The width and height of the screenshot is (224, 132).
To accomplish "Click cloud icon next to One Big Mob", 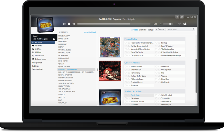I will point(159,70).
